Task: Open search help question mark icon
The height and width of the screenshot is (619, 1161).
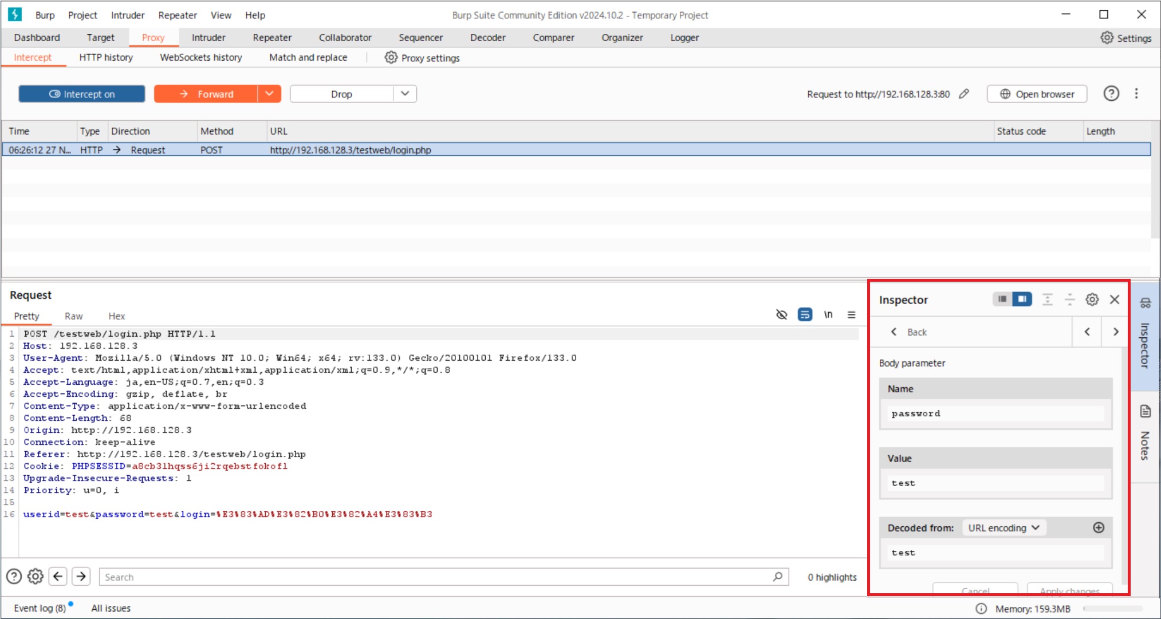Action: click(14, 576)
